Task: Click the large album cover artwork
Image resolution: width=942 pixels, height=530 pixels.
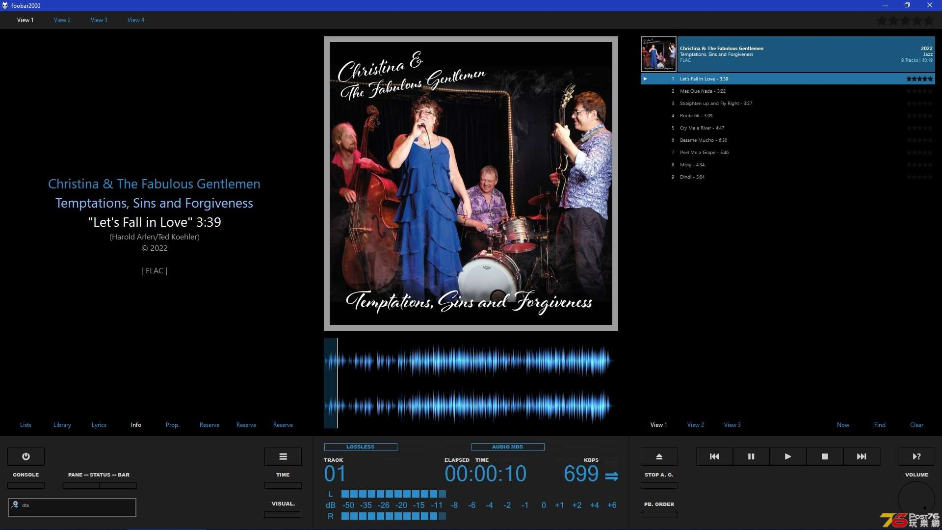Action: 471,184
